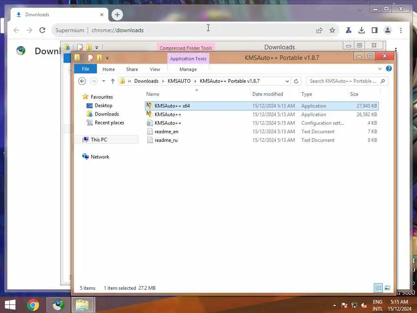Click the KMSAuto++ x64 file icon
417x313 pixels.
coord(149,106)
